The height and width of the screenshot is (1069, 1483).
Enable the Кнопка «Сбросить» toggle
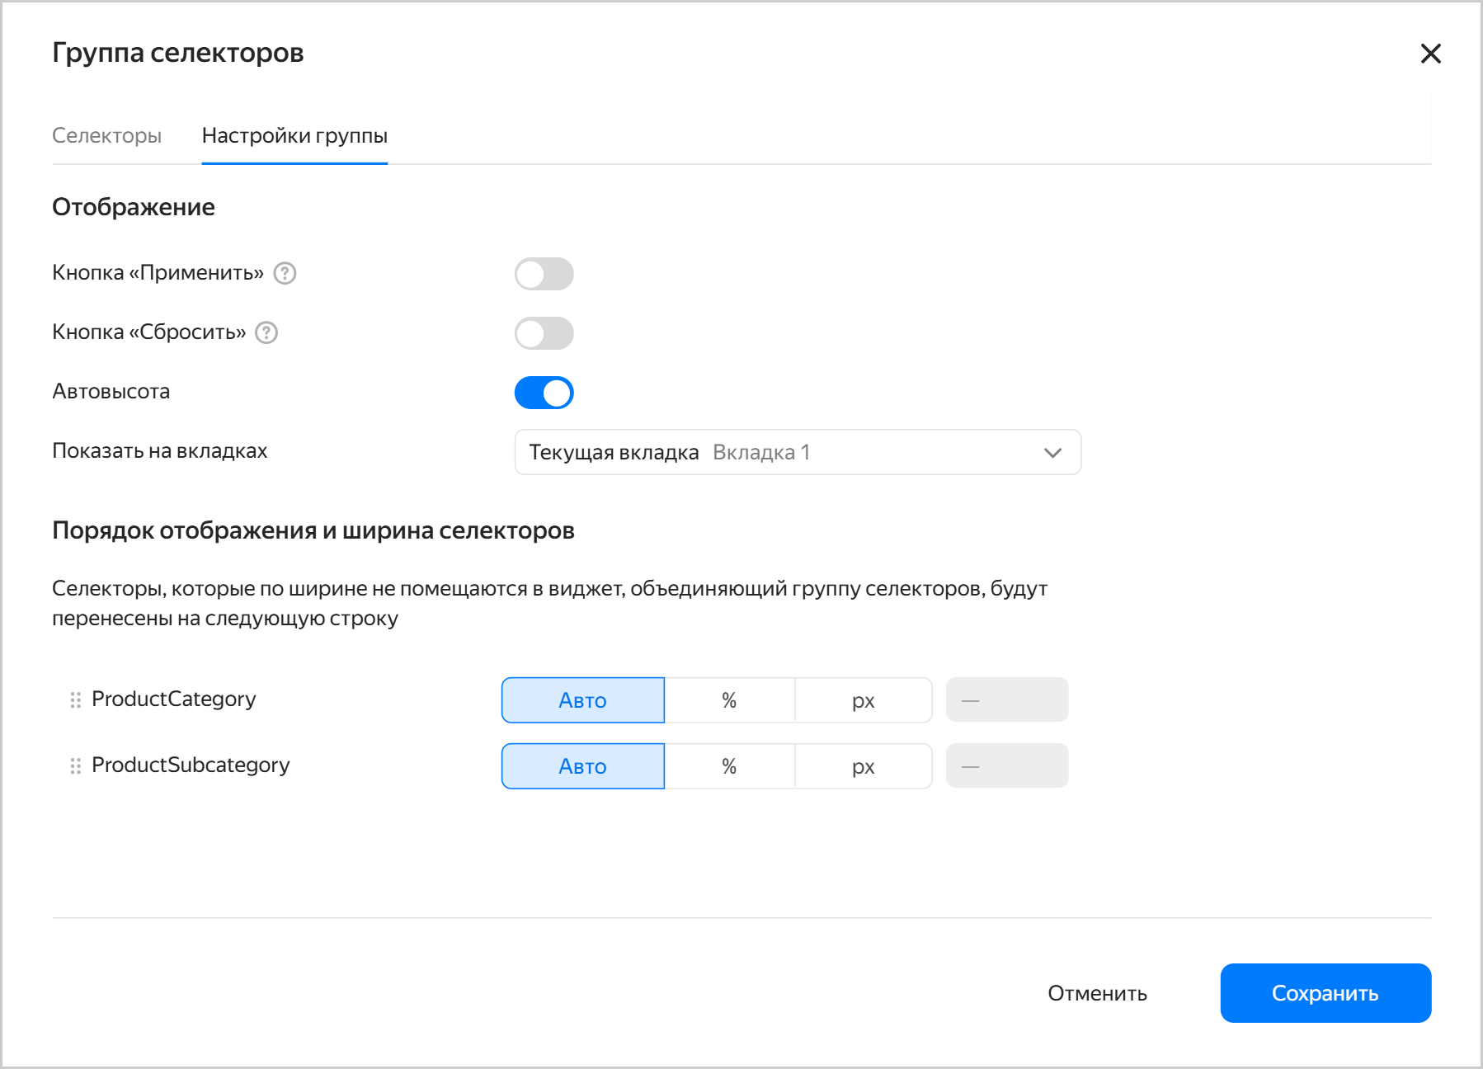click(x=544, y=333)
